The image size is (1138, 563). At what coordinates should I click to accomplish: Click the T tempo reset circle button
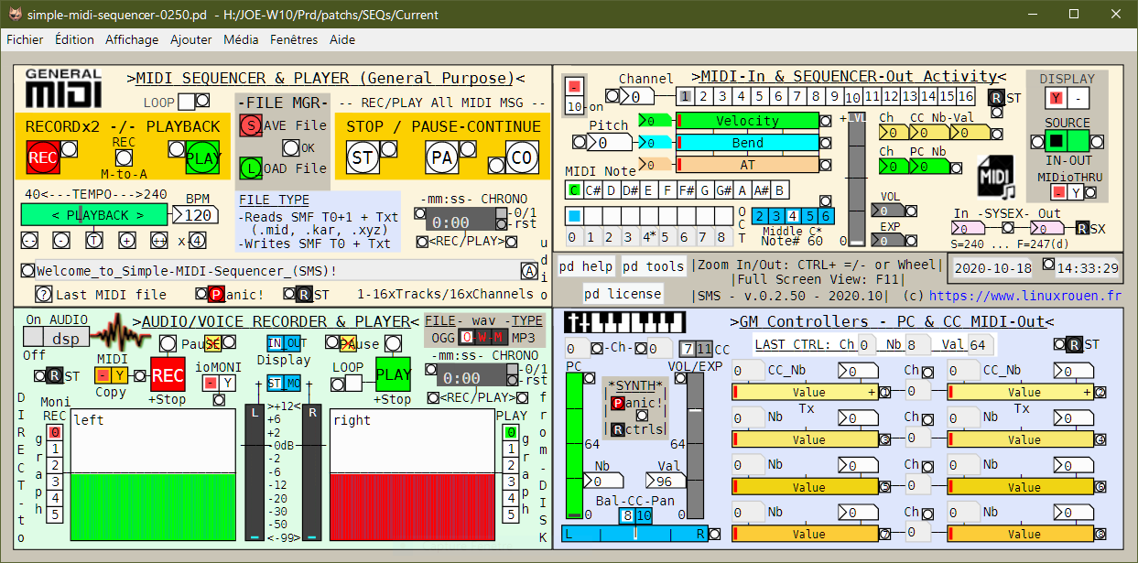tap(94, 241)
